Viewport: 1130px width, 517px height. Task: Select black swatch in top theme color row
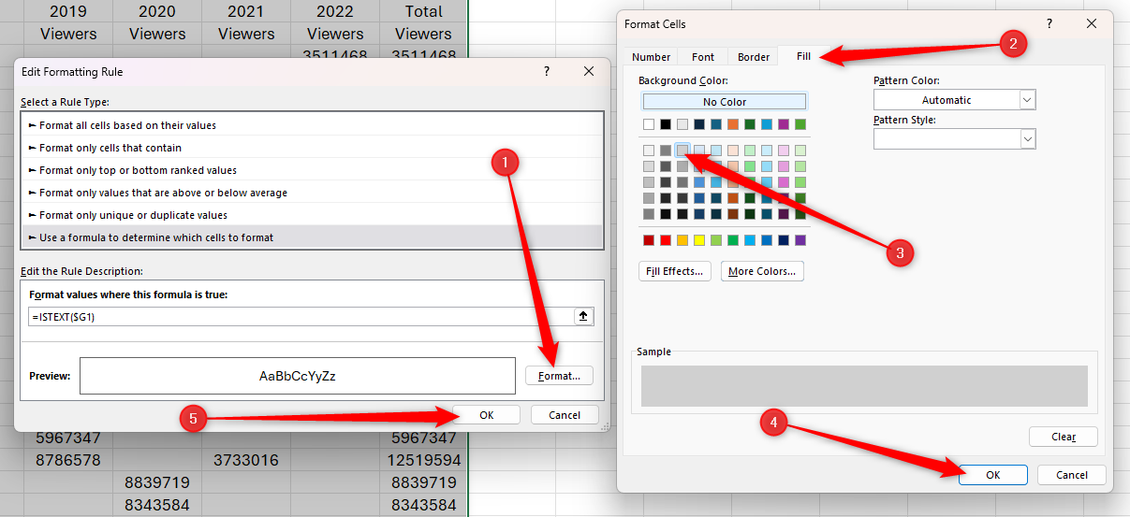tap(666, 124)
